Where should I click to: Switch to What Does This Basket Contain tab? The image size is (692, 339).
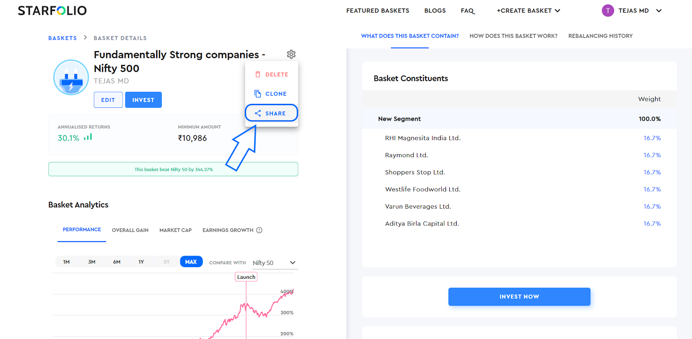pos(410,36)
